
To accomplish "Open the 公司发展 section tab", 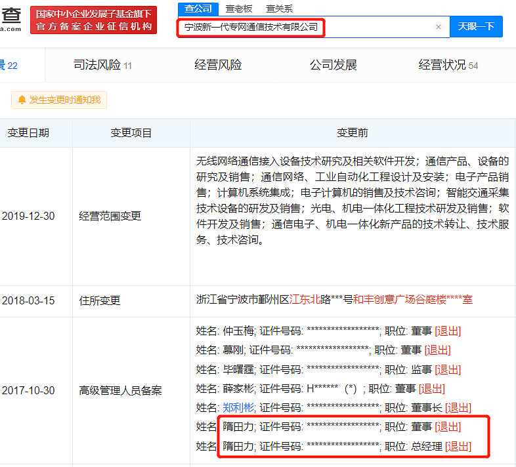I will click(x=333, y=65).
